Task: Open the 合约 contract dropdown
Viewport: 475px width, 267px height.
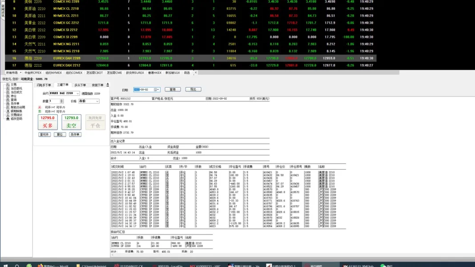Action: (x=64, y=93)
